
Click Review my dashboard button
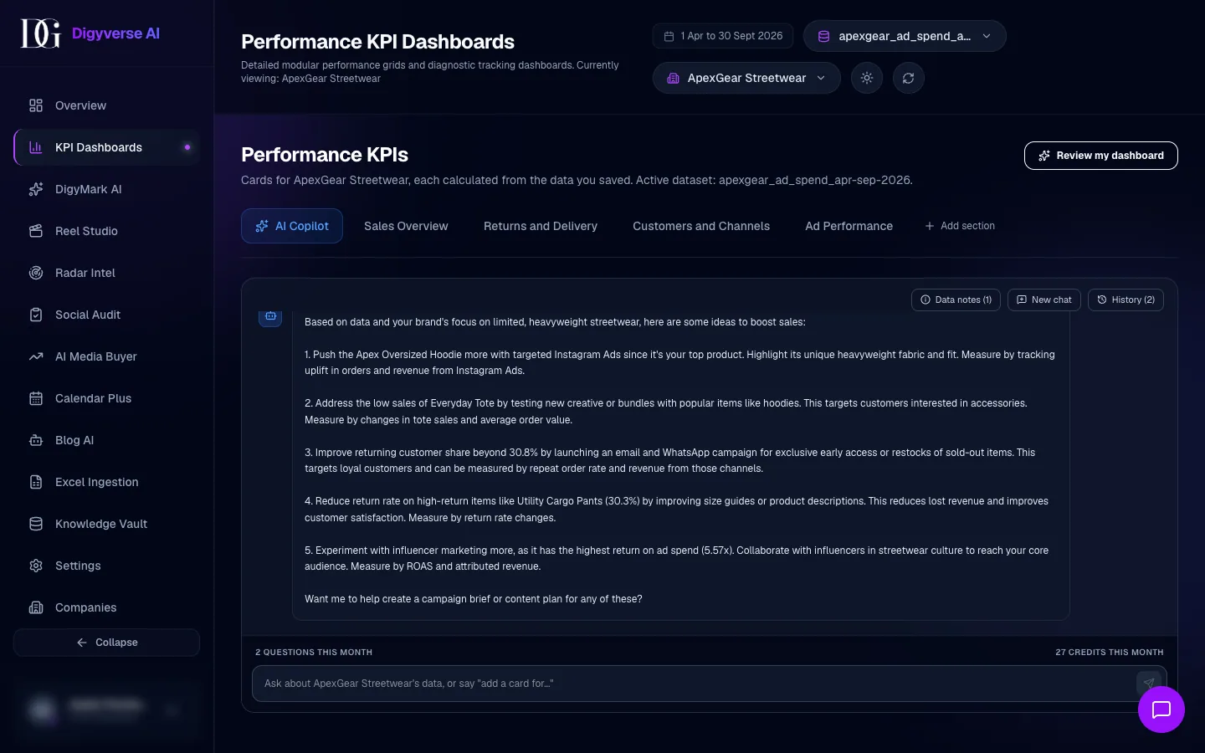pyautogui.click(x=1101, y=156)
